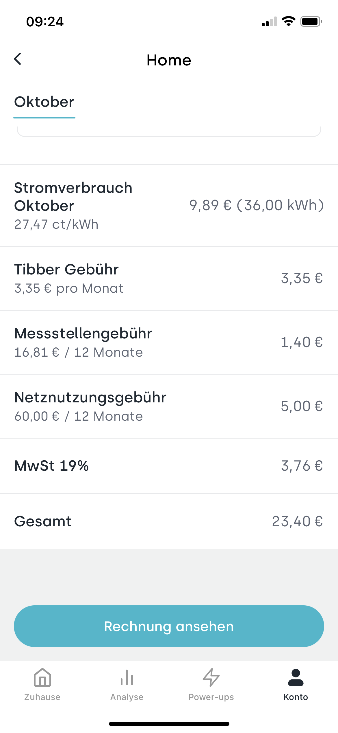Viewport: 338px width, 733px height.
Task: Tap the Tibber Gebühr row
Action: [169, 278]
